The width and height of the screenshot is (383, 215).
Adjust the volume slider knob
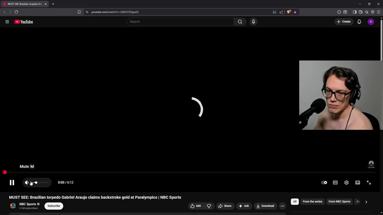point(36,182)
